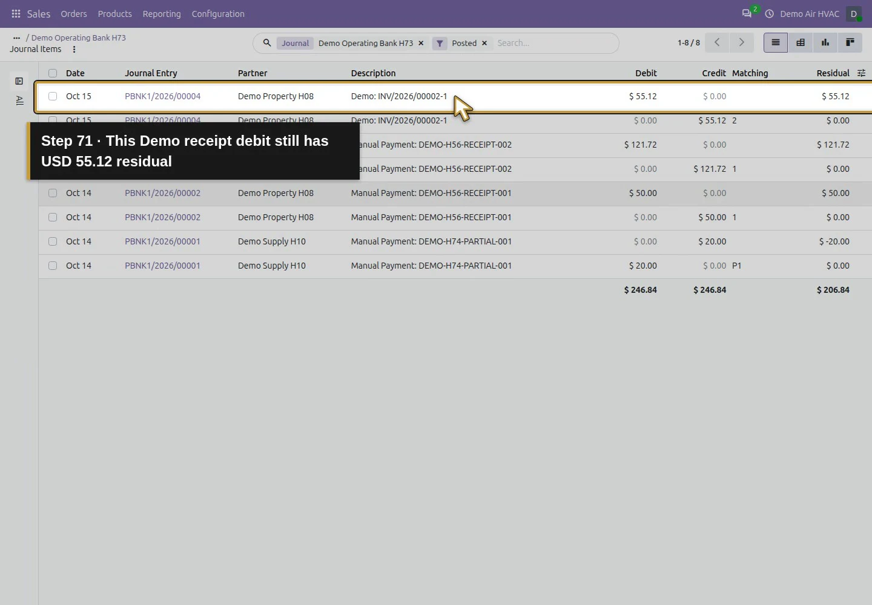This screenshot has width=872, height=605.
Task: Open PBNK1/2026/00001 entry with $20.00 credit
Action: click(162, 241)
